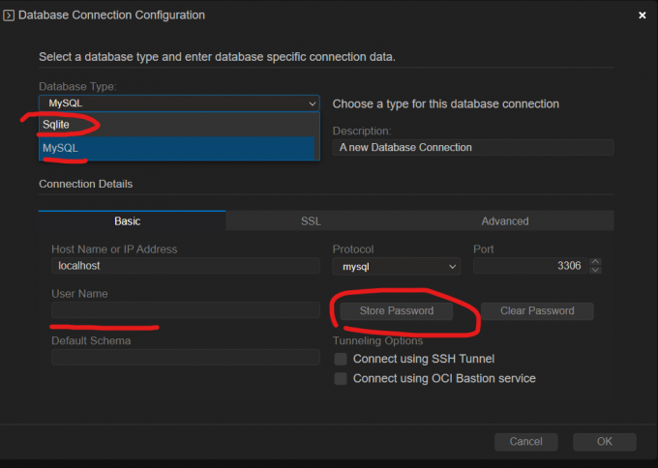This screenshot has width=658, height=468.
Task: Increase the Port number with up arrow
Action: point(595,261)
